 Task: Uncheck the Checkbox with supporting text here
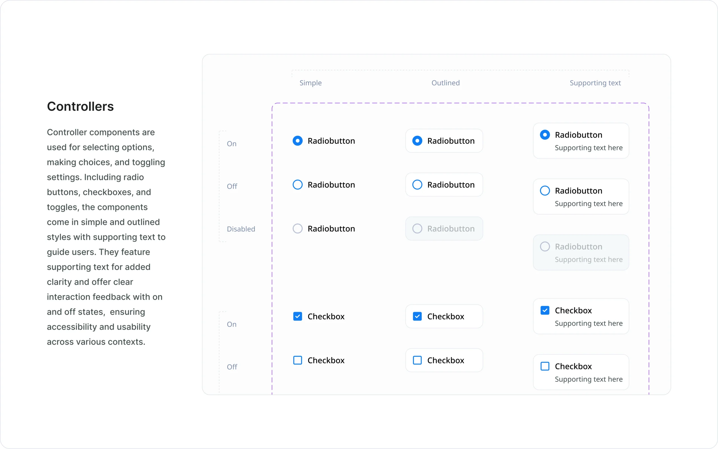point(544,310)
